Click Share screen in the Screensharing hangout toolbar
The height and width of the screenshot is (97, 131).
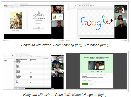[x=25, y=4]
